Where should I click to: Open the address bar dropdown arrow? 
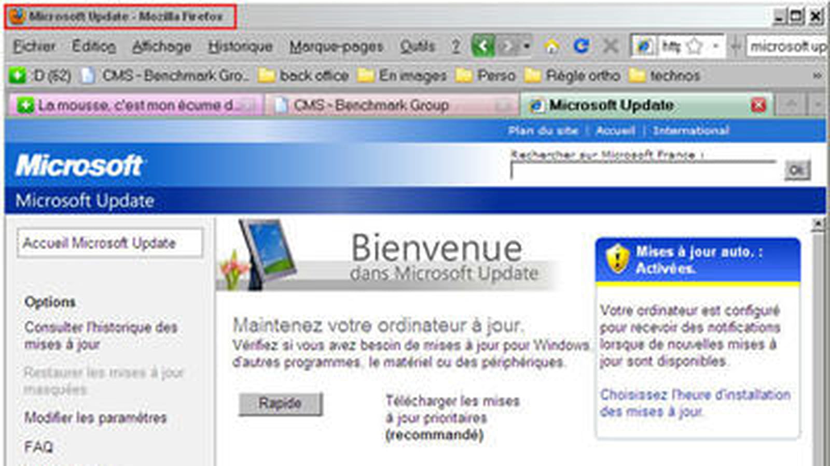[x=716, y=47]
